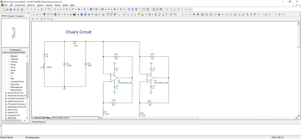Click the resistor component icon in toolbar
This screenshot has height=139, width=301.
[x=61, y=9]
